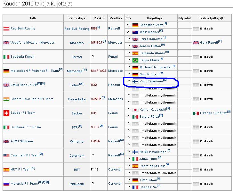Viewport: 233px width, 191px height.
Task: Open the Marussia manufacturer link
Action: pos(77,184)
